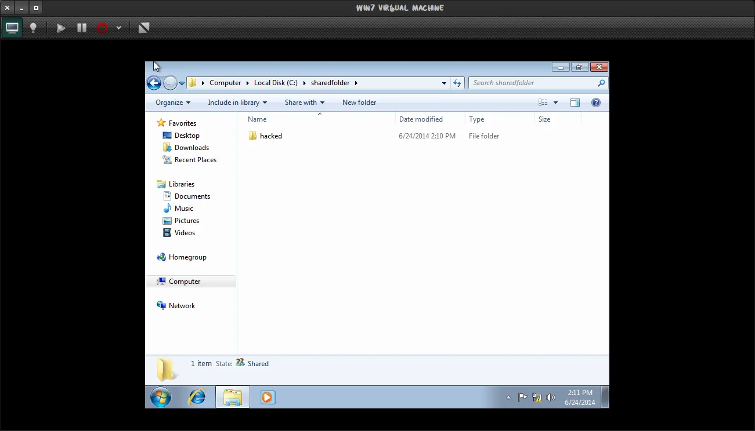Expand arrow after sharedfolder breadcrumb
The width and height of the screenshot is (755, 431).
point(356,83)
